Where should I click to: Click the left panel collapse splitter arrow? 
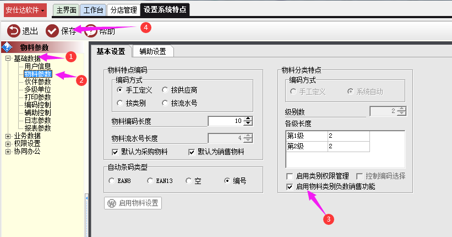click(86, 198)
